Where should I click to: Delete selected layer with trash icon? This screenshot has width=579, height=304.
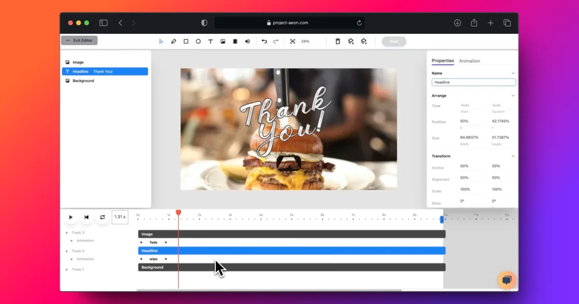tap(338, 41)
